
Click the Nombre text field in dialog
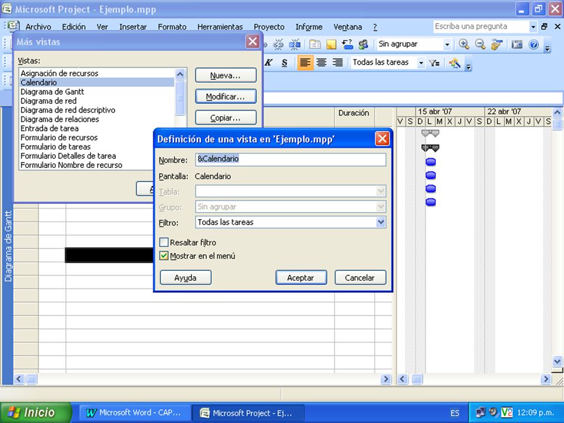click(x=291, y=159)
